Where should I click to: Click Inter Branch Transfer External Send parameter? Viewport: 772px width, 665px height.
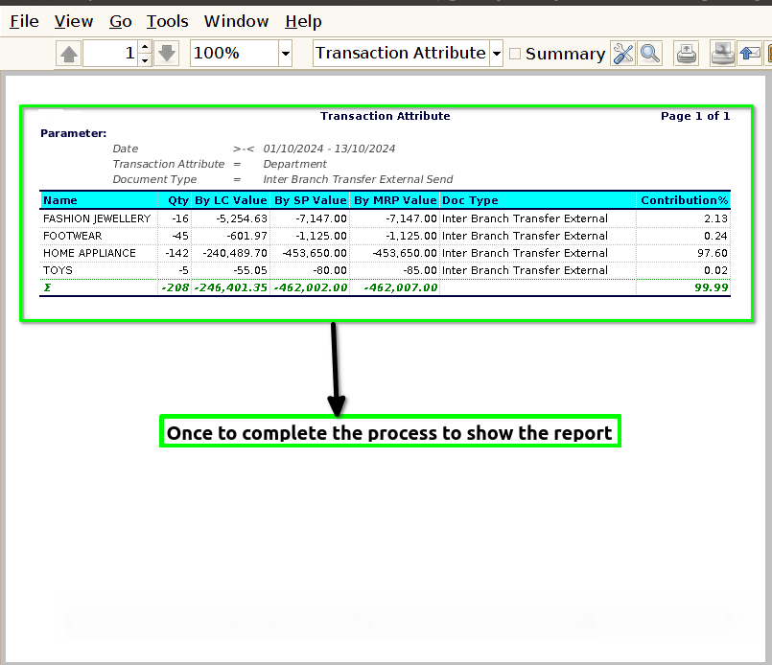(x=358, y=179)
